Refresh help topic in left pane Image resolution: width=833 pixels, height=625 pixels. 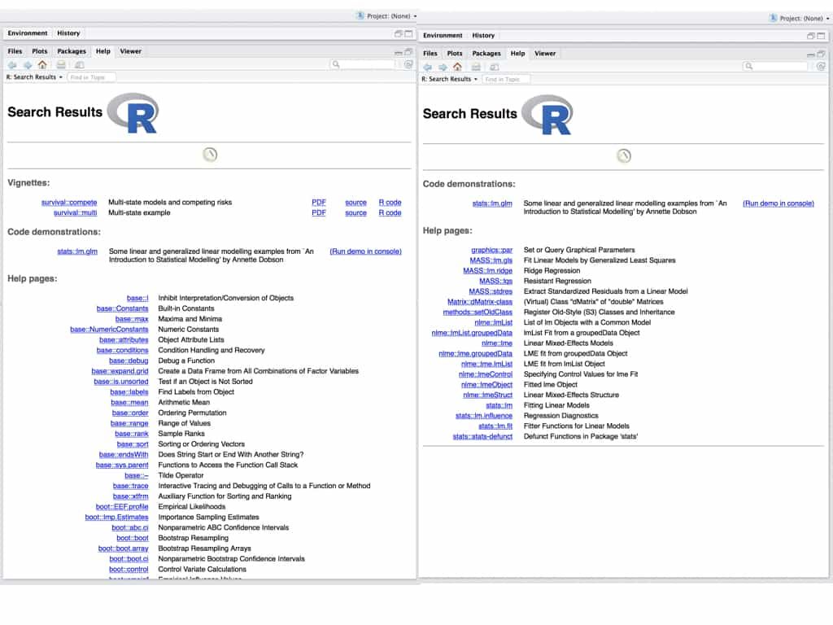tap(408, 64)
